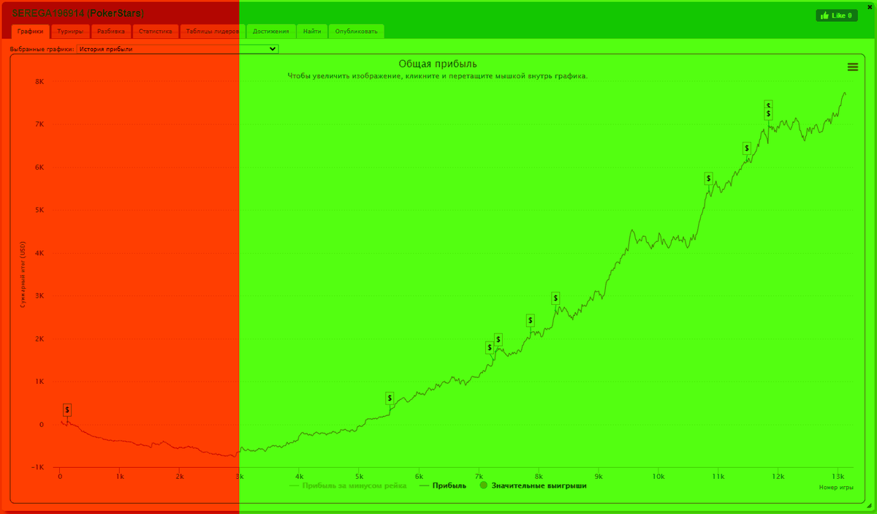
Task: Click the $ win marker near game 0
Action: (x=67, y=410)
